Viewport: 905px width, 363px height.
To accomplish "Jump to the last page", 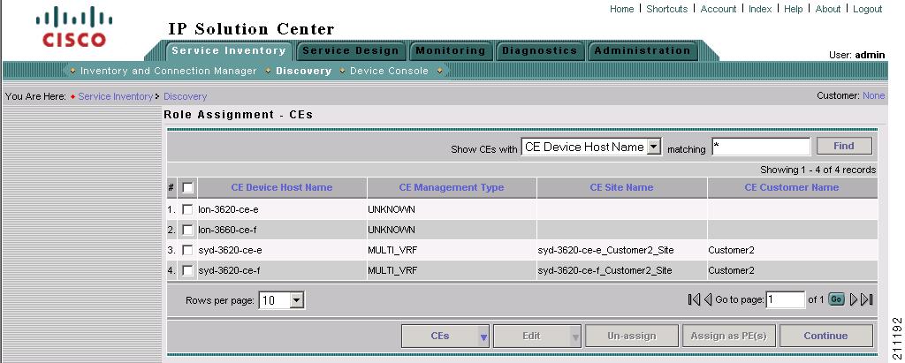I will [x=867, y=299].
